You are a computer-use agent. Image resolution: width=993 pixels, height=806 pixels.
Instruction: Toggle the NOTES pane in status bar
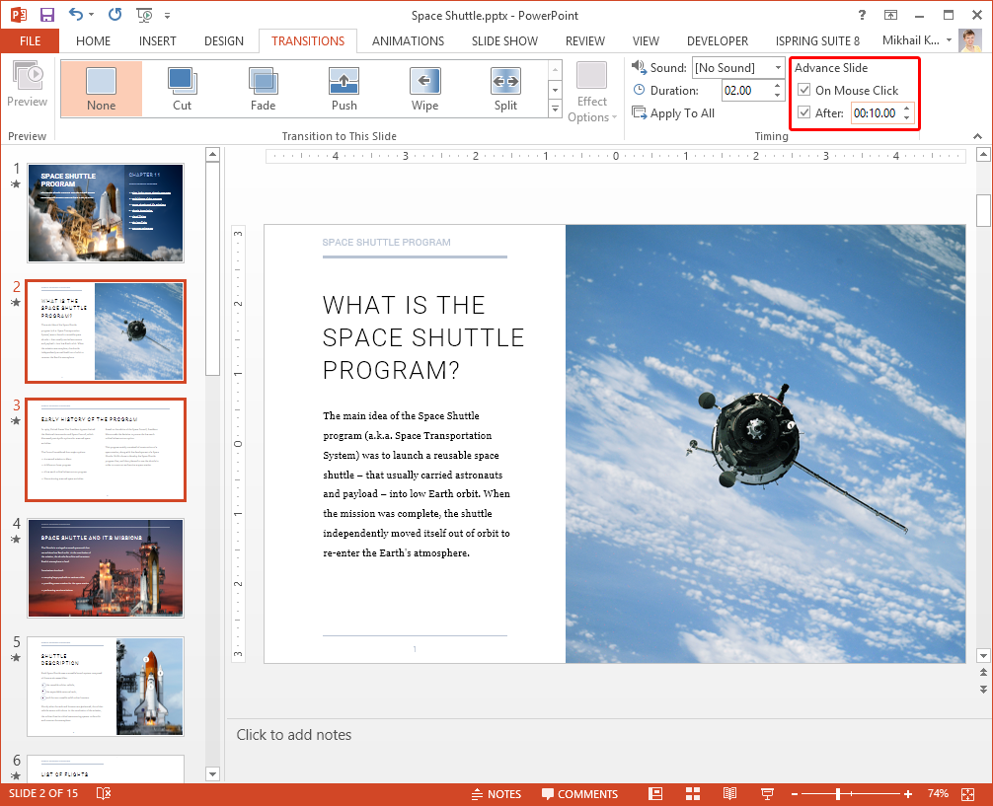(x=496, y=794)
